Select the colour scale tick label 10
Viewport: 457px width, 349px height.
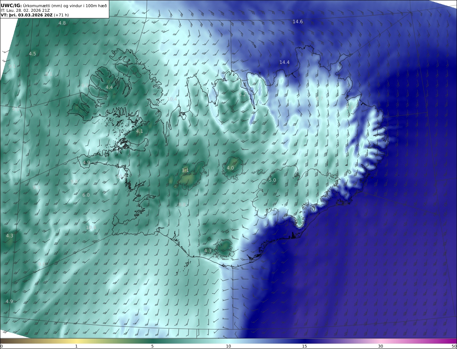click(x=228, y=346)
